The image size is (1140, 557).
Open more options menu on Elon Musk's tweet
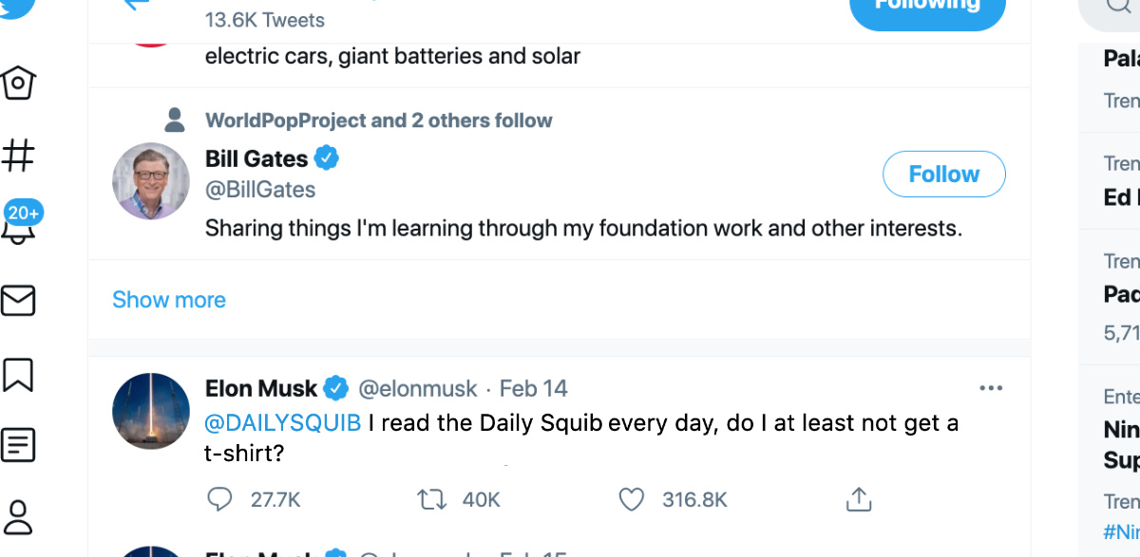[x=991, y=388]
